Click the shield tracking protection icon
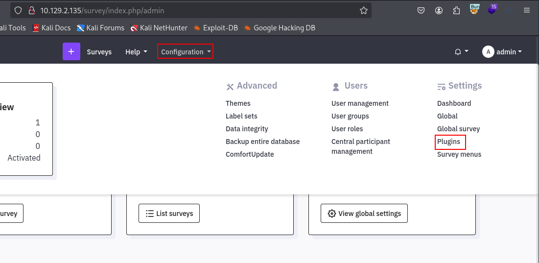The width and height of the screenshot is (539, 263). click(x=18, y=11)
